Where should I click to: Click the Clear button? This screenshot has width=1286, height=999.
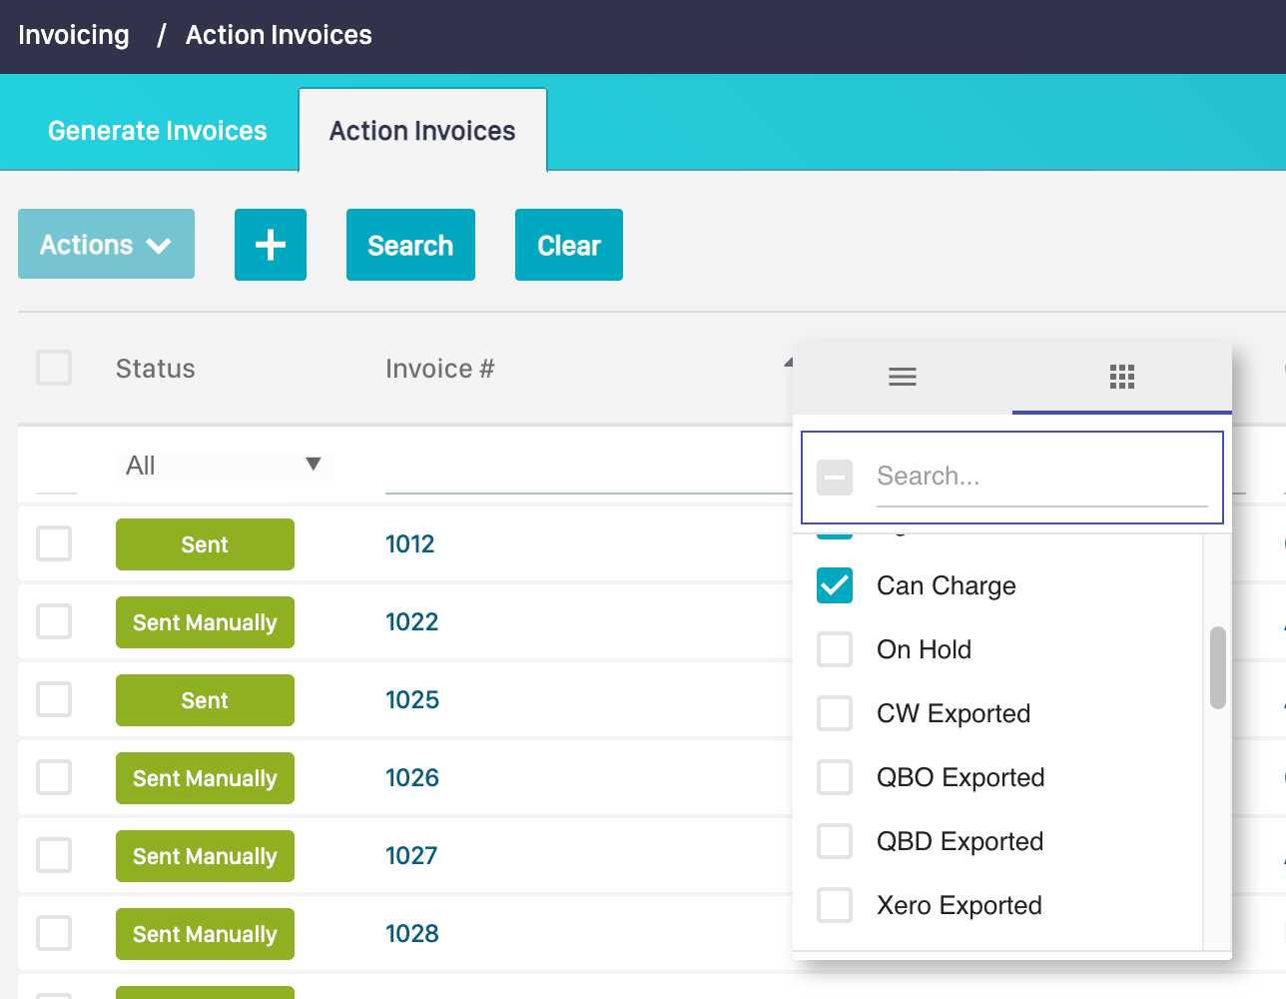click(568, 245)
